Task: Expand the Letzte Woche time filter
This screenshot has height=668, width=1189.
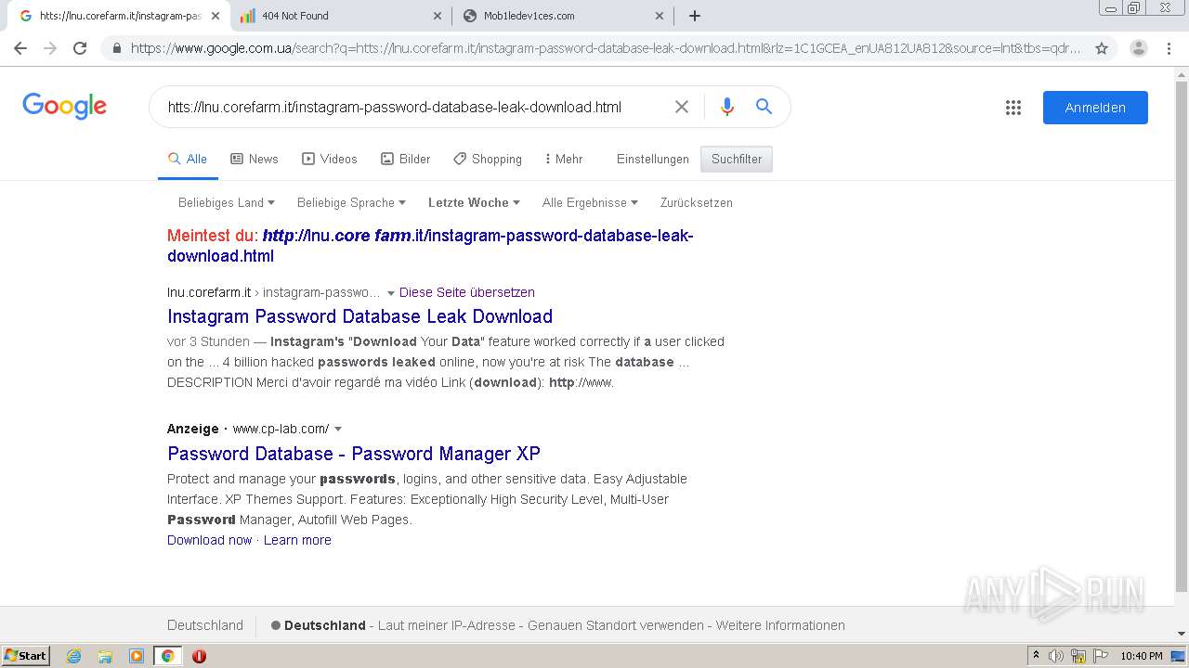Action: click(x=474, y=202)
